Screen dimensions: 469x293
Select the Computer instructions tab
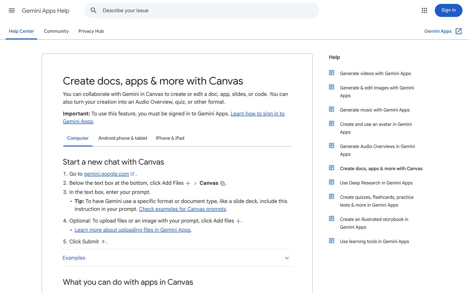[x=78, y=138]
